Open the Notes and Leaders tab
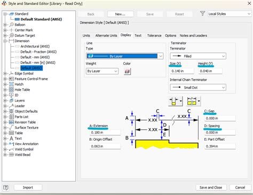This screenshot has width=253, height=195. pyautogui.click(x=193, y=36)
